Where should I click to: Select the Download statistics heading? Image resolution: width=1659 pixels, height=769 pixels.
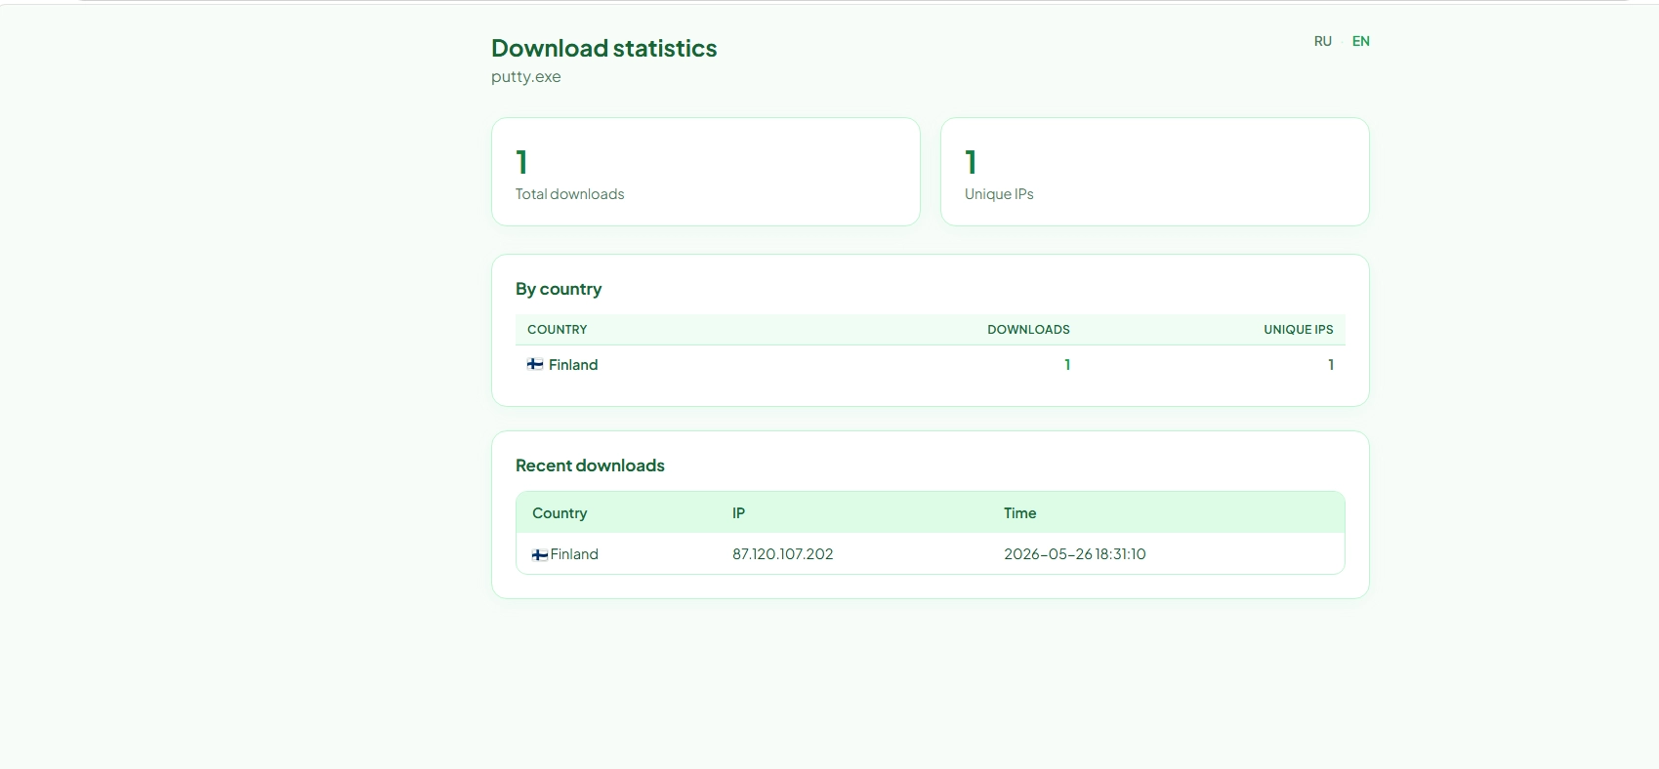pos(603,48)
